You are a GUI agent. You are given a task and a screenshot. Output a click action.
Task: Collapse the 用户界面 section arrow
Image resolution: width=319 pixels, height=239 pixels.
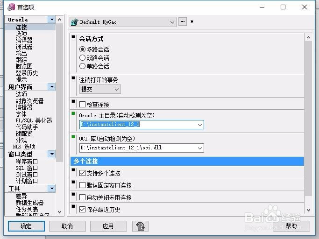tap(52, 87)
